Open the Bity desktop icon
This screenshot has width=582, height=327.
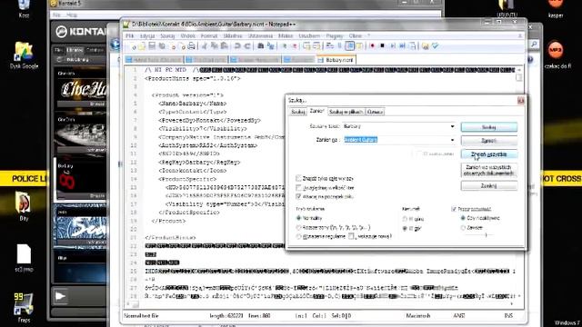pyautogui.click(x=24, y=206)
